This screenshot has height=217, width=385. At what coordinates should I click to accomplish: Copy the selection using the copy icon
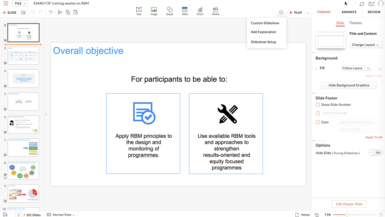[x=68, y=13]
